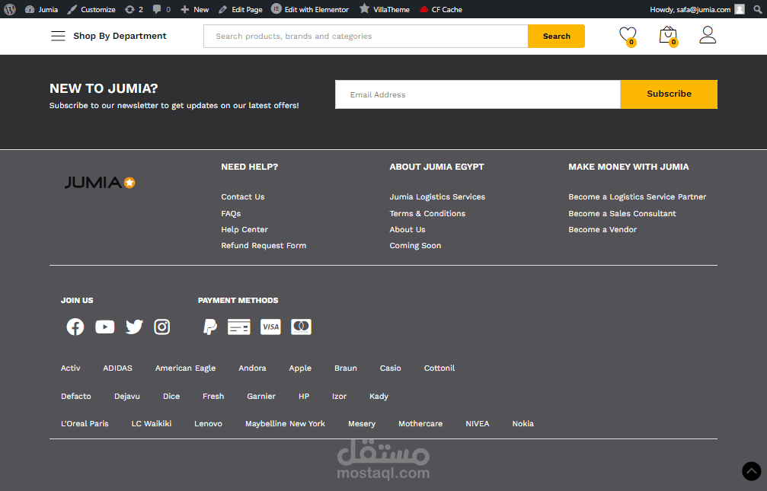Open the LC Waikiki brand link
767x491 pixels.
[151, 423]
